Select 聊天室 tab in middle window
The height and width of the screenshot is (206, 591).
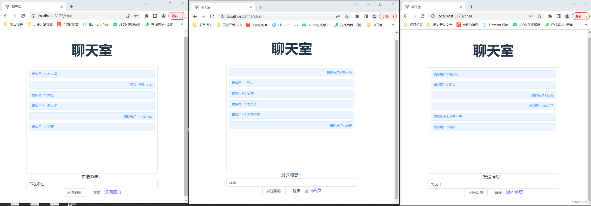coord(223,7)
